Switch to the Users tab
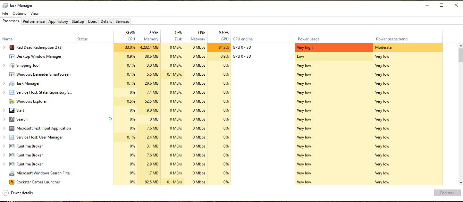The image size is (463, 202). pyautogui.click(x=92, y=21)
